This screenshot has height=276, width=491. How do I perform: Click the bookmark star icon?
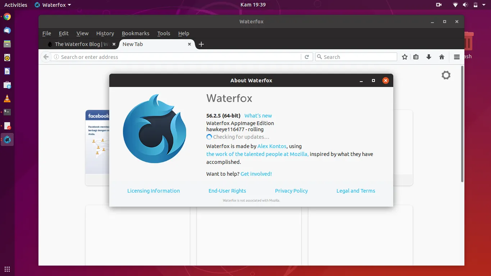point(405,57)
